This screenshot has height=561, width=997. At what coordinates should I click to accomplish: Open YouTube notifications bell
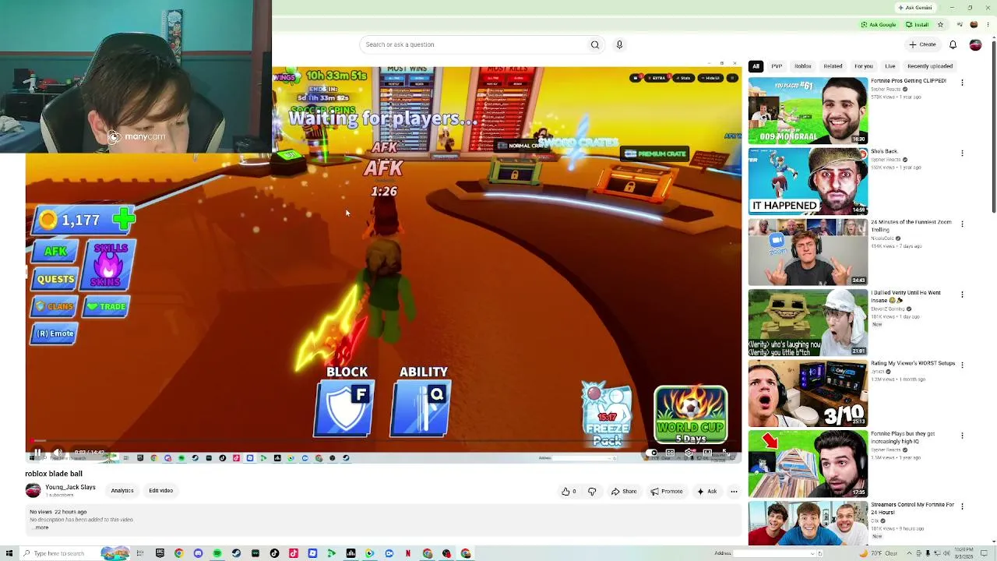(953, 44)
